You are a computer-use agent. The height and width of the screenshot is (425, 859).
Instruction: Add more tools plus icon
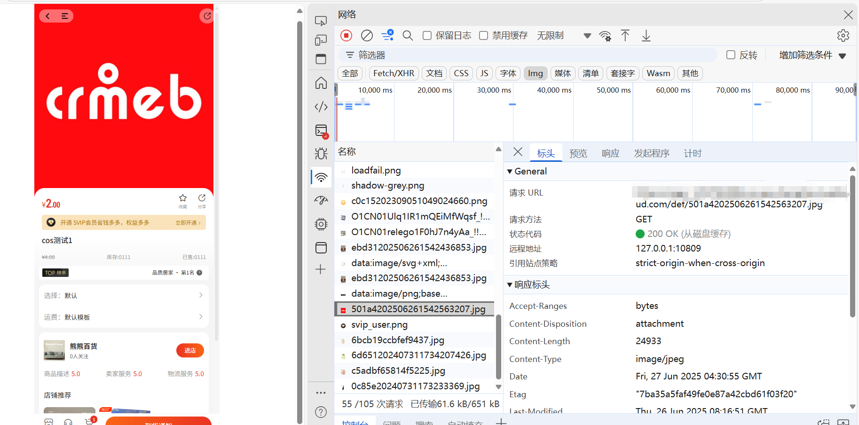click(321, 269)
